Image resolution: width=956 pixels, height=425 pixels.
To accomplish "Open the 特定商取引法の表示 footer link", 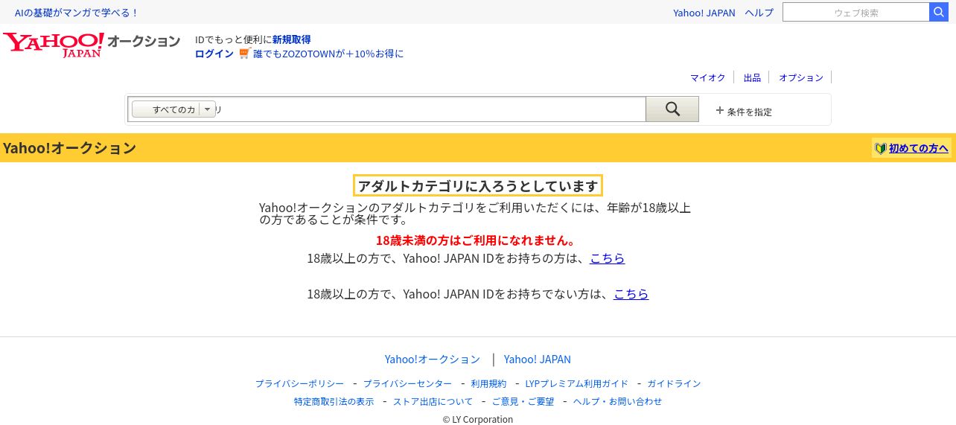I will click(x=334, y=401).
